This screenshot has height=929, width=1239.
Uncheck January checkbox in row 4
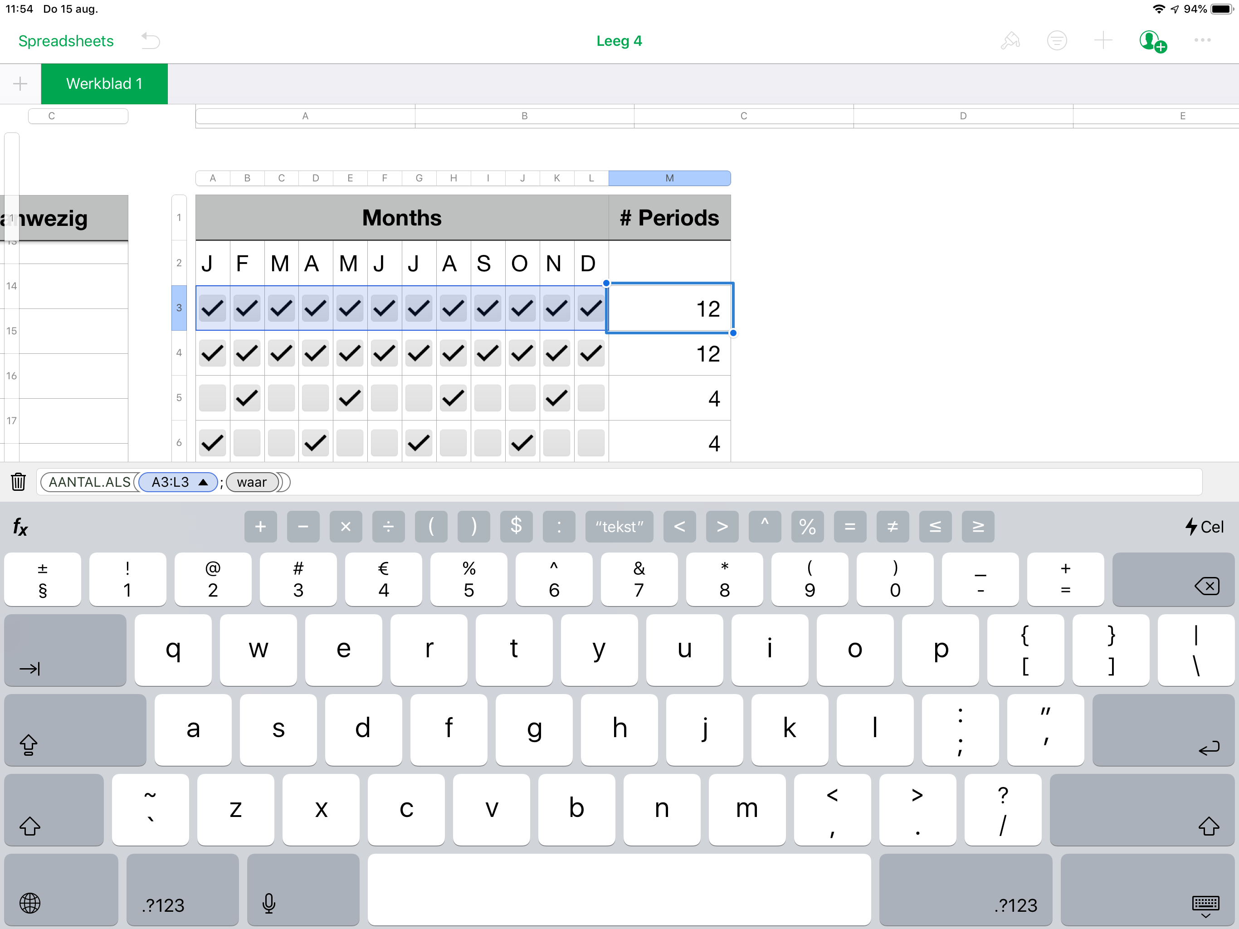pos(212,353)
